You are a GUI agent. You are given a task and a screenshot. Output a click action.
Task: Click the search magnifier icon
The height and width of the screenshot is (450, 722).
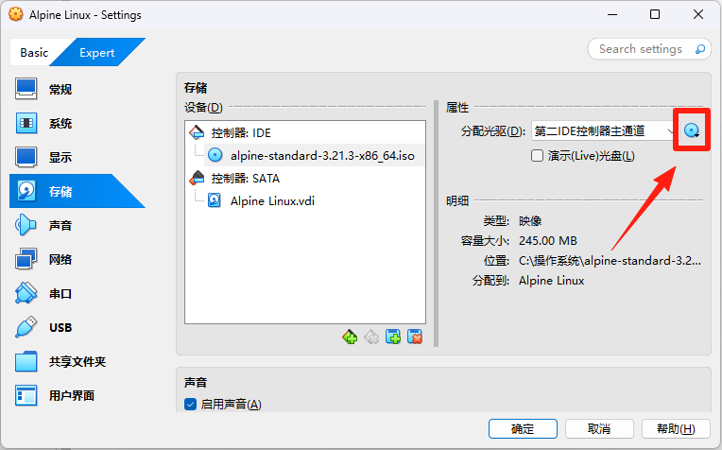[x=700, y=49]
